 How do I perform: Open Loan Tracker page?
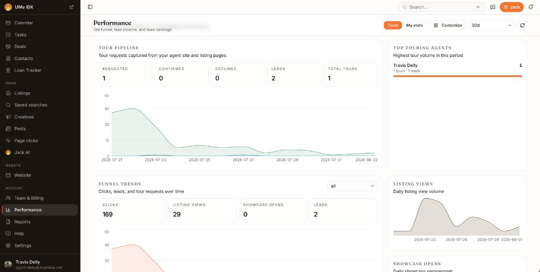(x=40, y=70)
